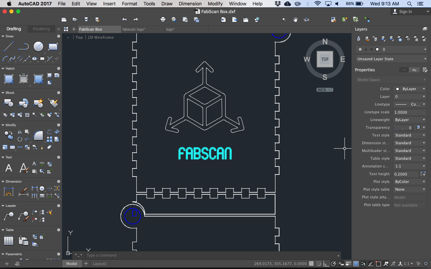Switch to the Layout1 tab
Viewport: 431px width, 269px height.
pos(100,264)
